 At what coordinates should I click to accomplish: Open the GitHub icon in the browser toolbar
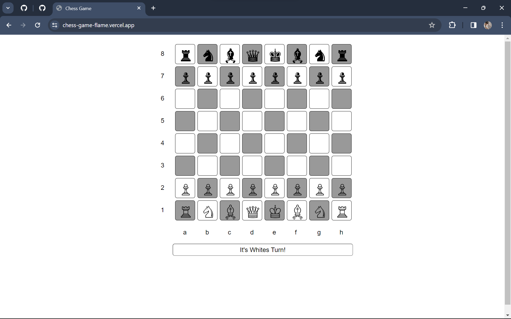[24, 8]
